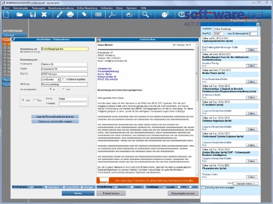Open dropdown arrow next to delete X icon
This screenshot has width=273, height=204.
48,14
